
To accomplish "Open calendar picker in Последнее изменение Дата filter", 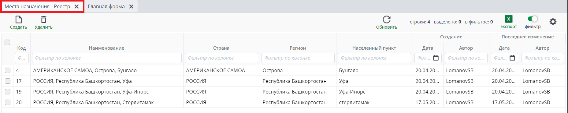I will click(x=512, y=58).
